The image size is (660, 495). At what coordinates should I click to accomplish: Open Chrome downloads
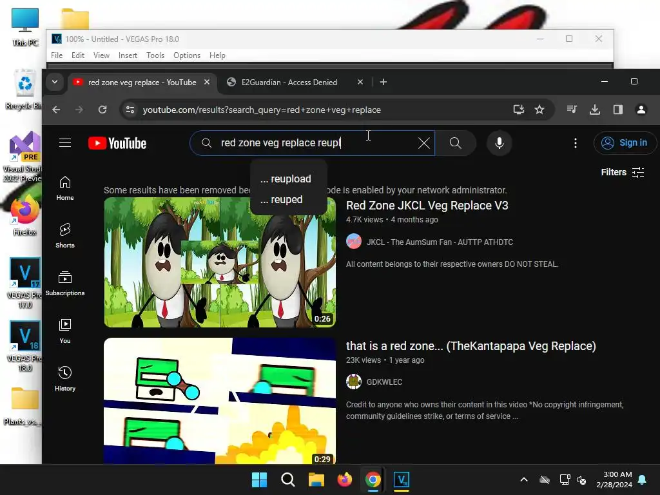pos(595,110)
